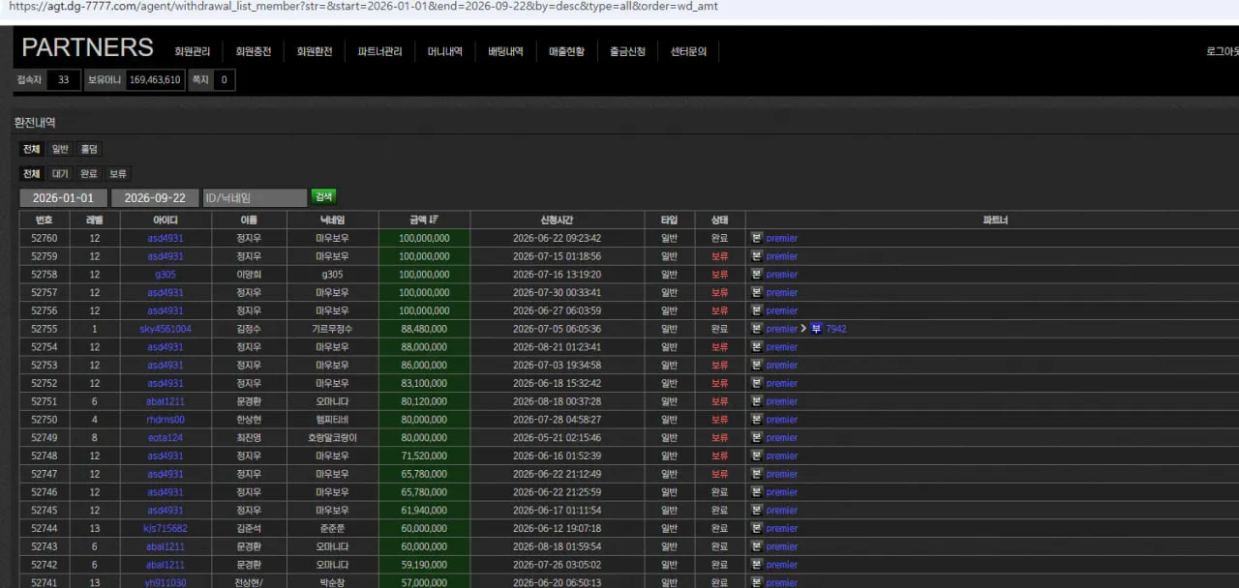Image resolution: width=1239 pixels, height=588 pixels.
Task: Click the 본 badge in row 52748
Action: pos(757,456)
